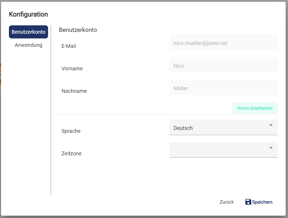Expand the Zeitzone dropdown arrow
The height and width of the screenshot is (218, 288).
[271, 148]
